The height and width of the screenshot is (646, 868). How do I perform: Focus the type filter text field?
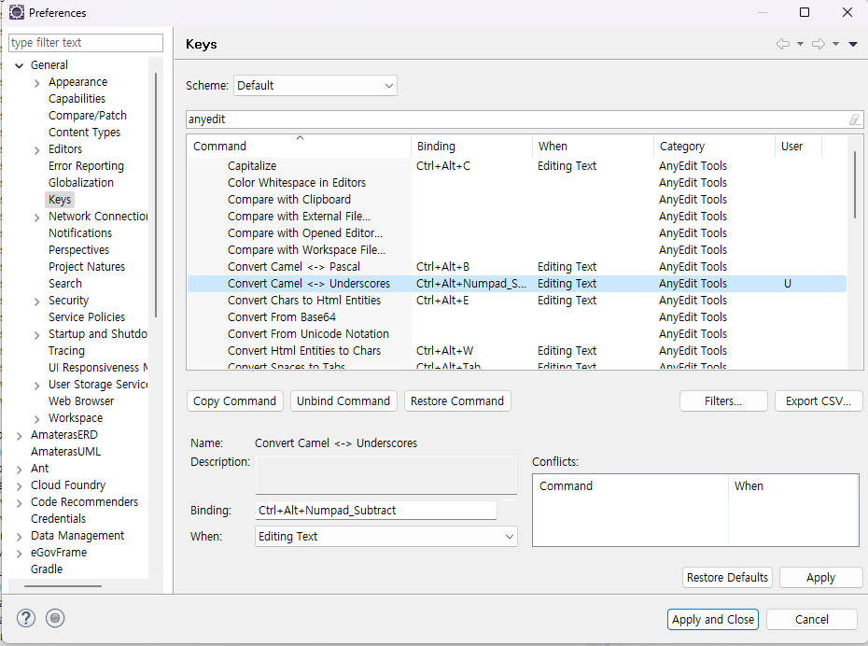click(x=86, y=43)
